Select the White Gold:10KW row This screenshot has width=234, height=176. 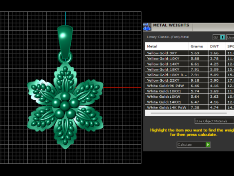[x=190, y=96]
